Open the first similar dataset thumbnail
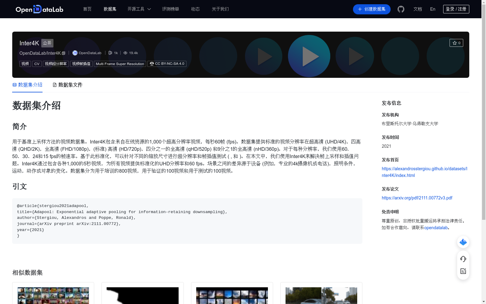 (x=53, y=295)
